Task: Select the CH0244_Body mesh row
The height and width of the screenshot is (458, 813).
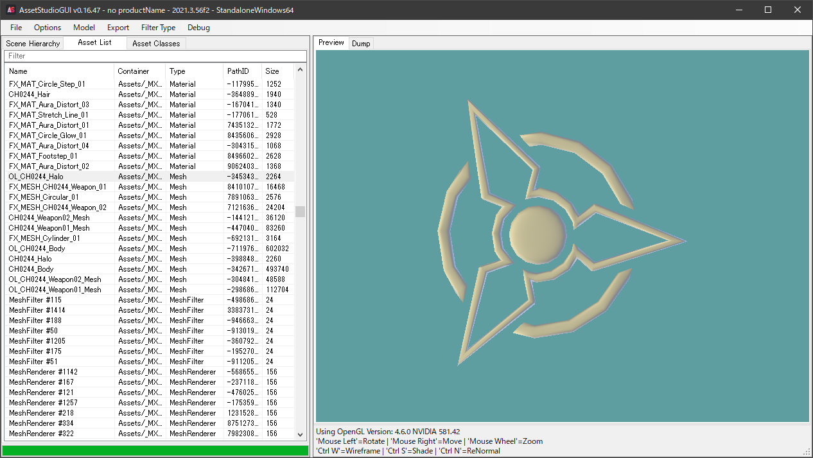Action: click(31, 269)
